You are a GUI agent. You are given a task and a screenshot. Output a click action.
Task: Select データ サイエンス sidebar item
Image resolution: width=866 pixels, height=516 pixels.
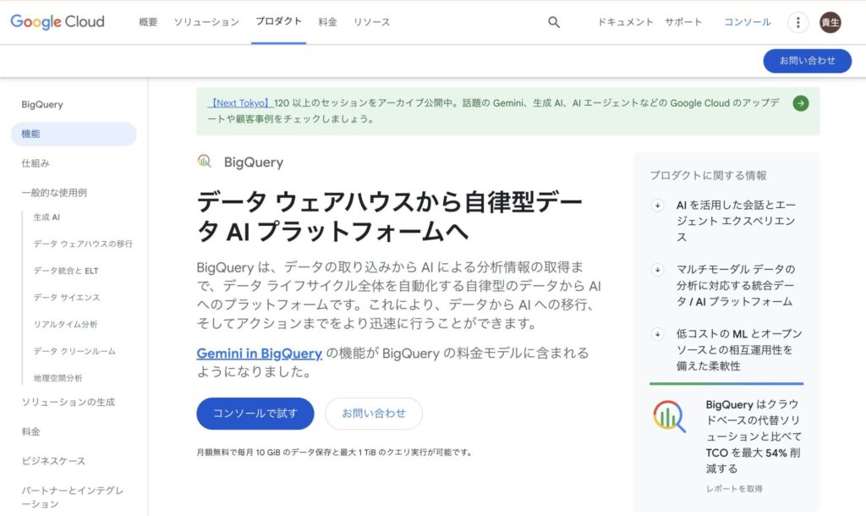click(x=66, y=297)
